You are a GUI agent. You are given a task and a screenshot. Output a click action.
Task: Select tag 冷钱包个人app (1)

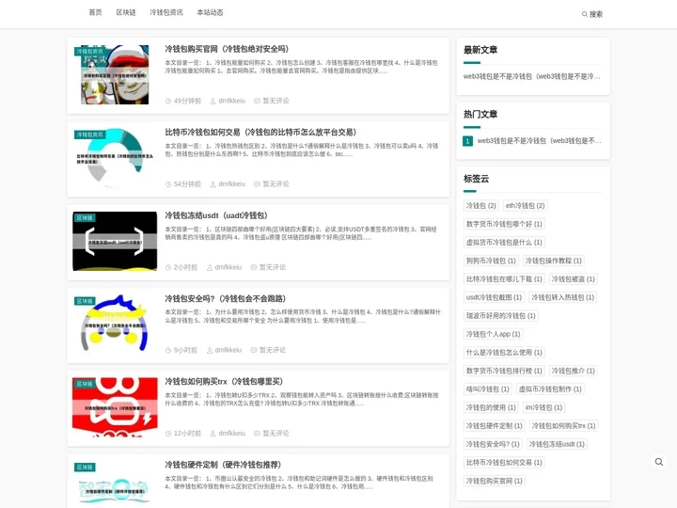tap(493, 334)
